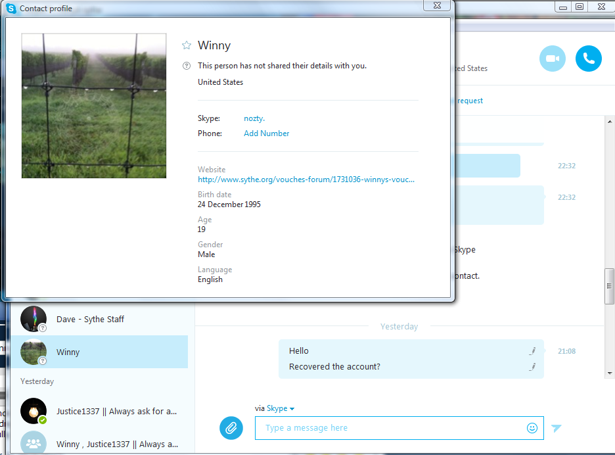Open the group chat avatar icon
The height and width of the screenshot is (455, 615).
(34, 444)
